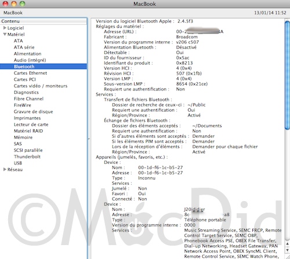Click the Broadcom manufacturer value
290x259 pixels.
click(x=187, y=37)
